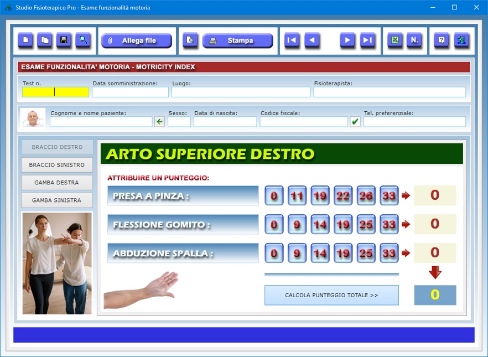
Task: Click the patient photo thumbnail
Action: pyautogui.click(x=33, y=118)
